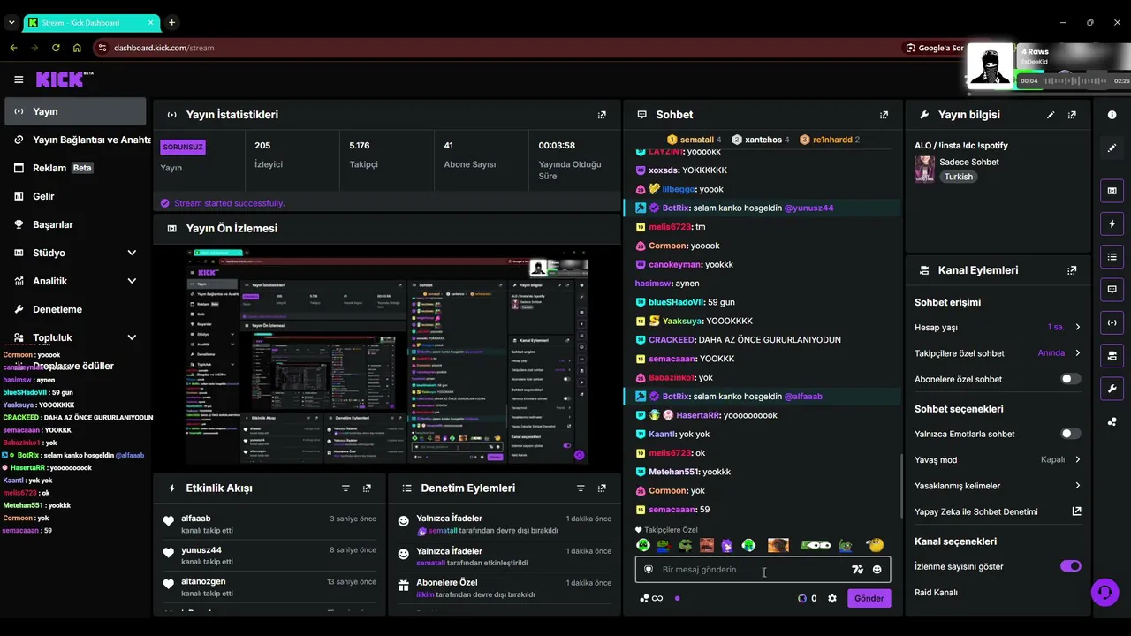Pop out the Etkinlik Akışı panel
Viewport: 1131px width, 636px height.
[x=367, y=488]
